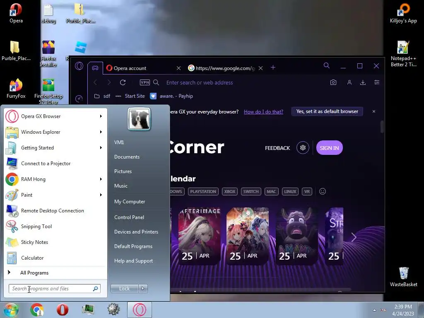Reload the page in Opera GX
424x318 pixels.
point(123,82)
